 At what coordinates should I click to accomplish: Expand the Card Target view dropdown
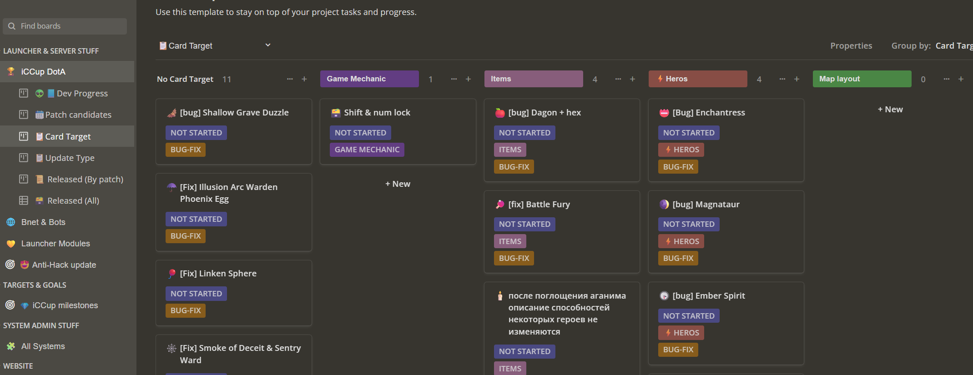click(268, 45)
